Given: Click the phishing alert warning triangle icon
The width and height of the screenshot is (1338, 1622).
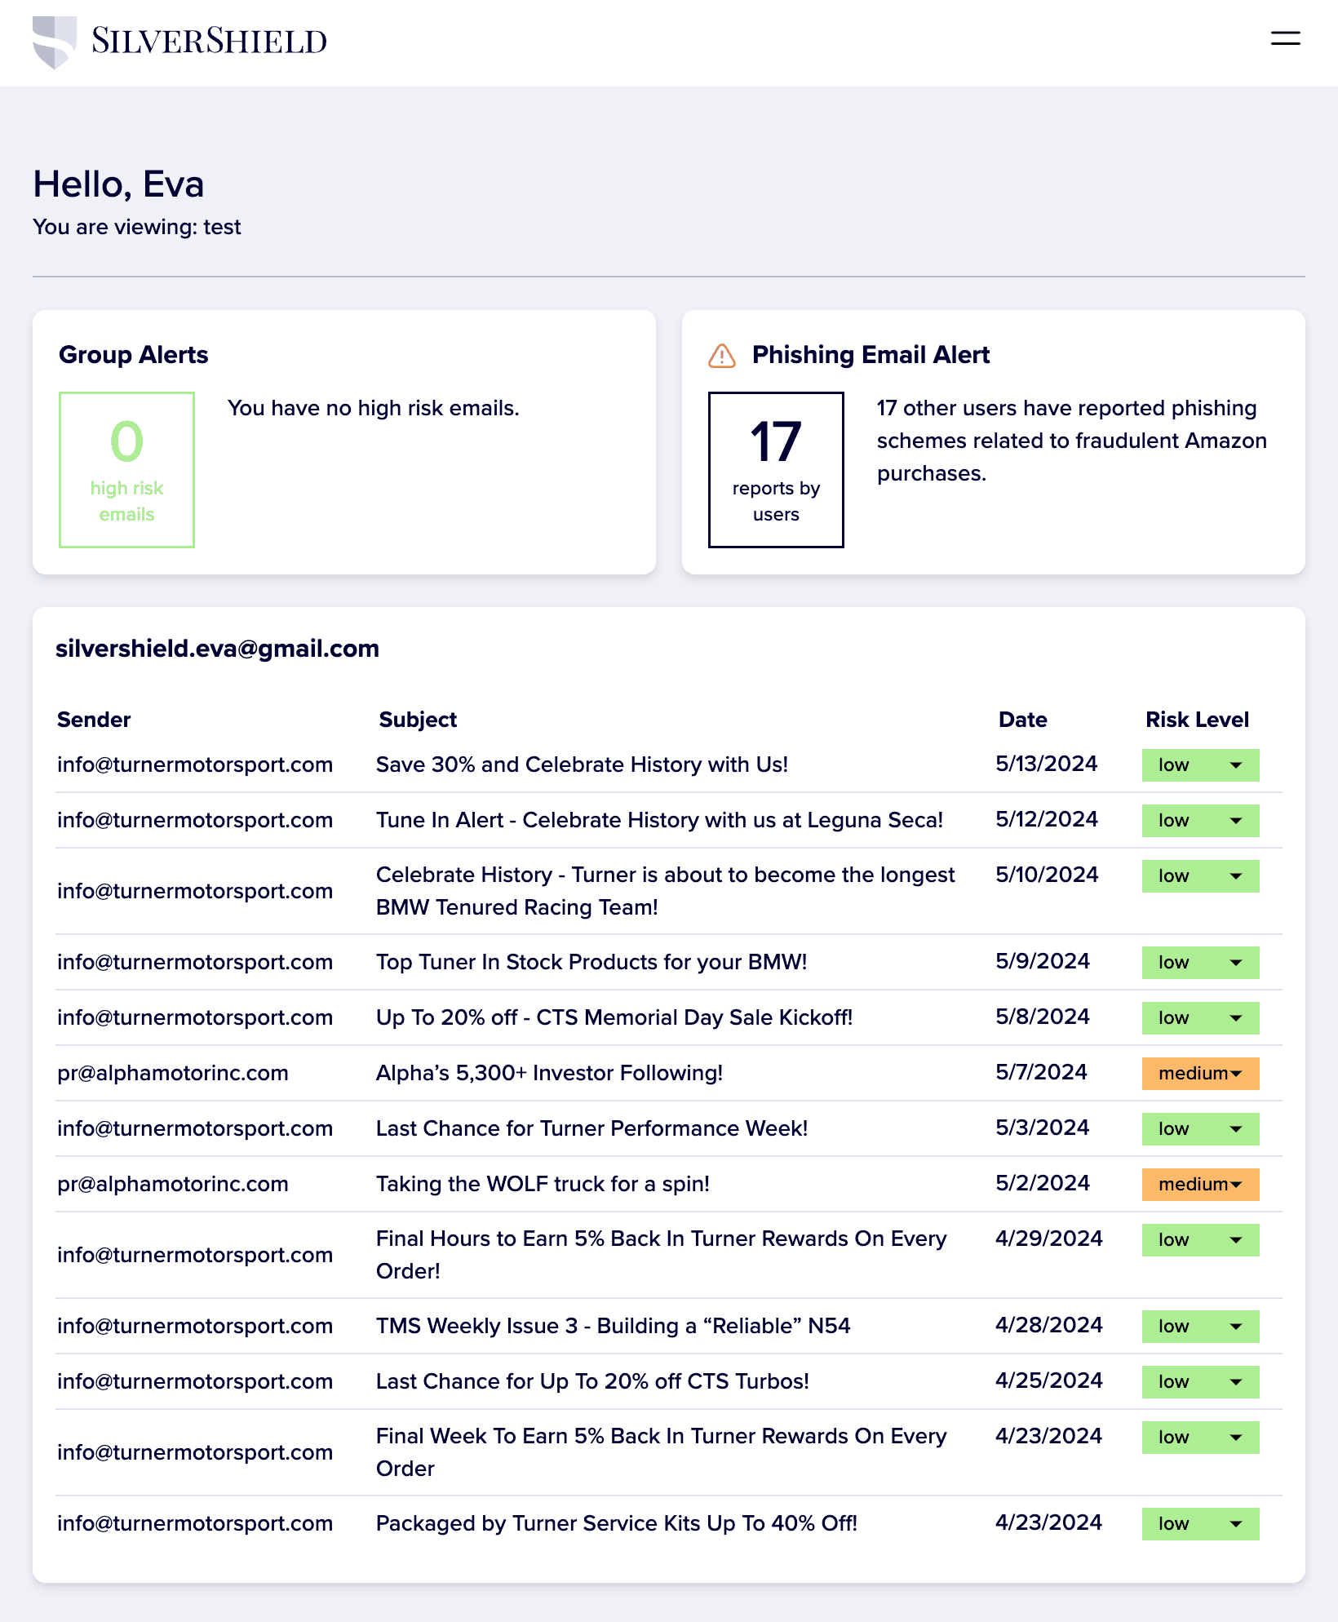Looking at the screenshot, I should (x=722, y=356).
